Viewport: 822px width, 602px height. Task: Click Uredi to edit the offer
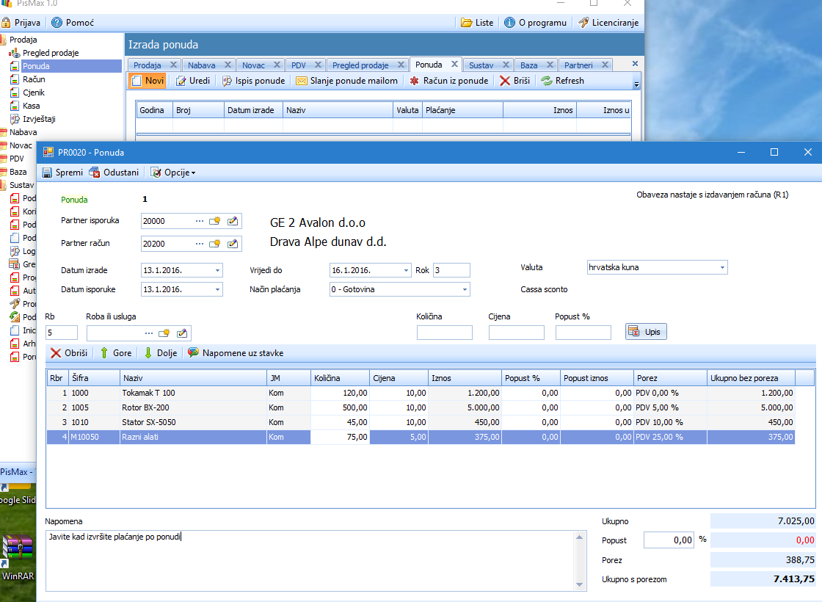coord(192,81)
